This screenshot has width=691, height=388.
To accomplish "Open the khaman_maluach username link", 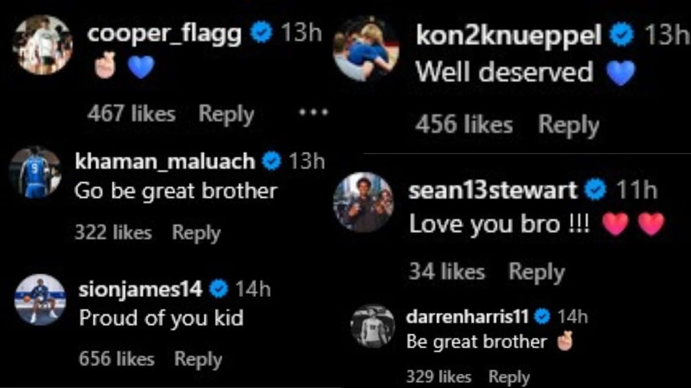I will click(x=165, y=162).
